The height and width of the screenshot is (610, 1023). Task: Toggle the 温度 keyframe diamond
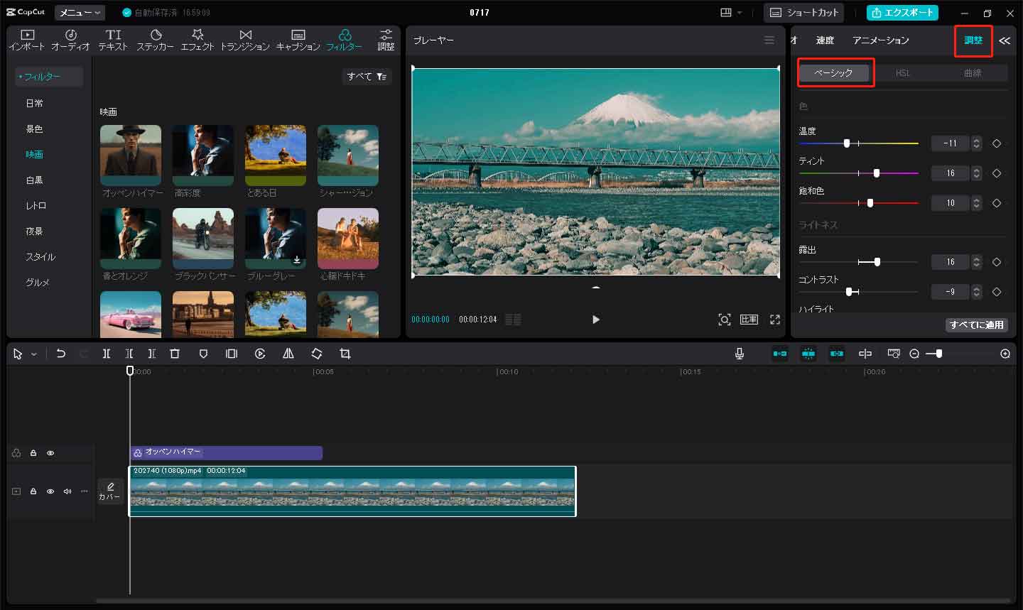coord(997,143)
